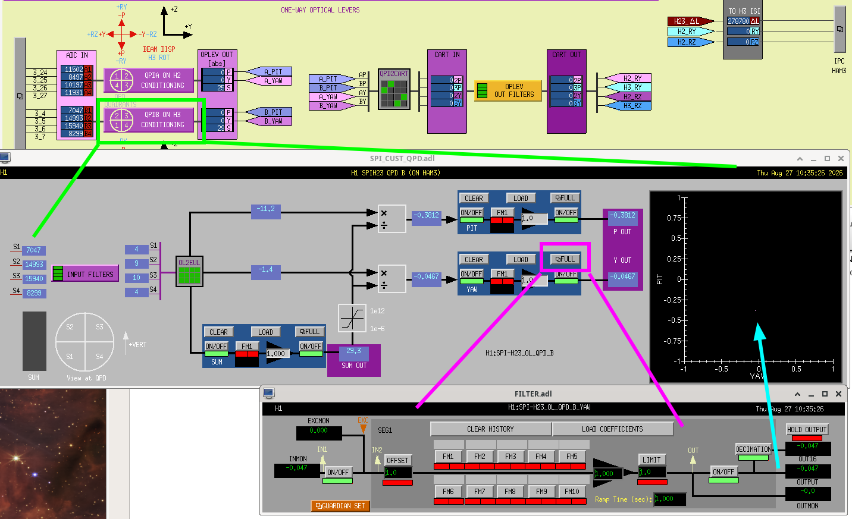Screen dimensions: 852x519
Task: Enable filter module FM4
Action: [x=541, y=456]
